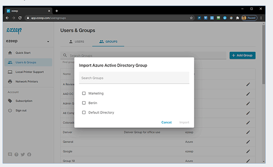Click the Network Printers printer icon

coord(10,82)
